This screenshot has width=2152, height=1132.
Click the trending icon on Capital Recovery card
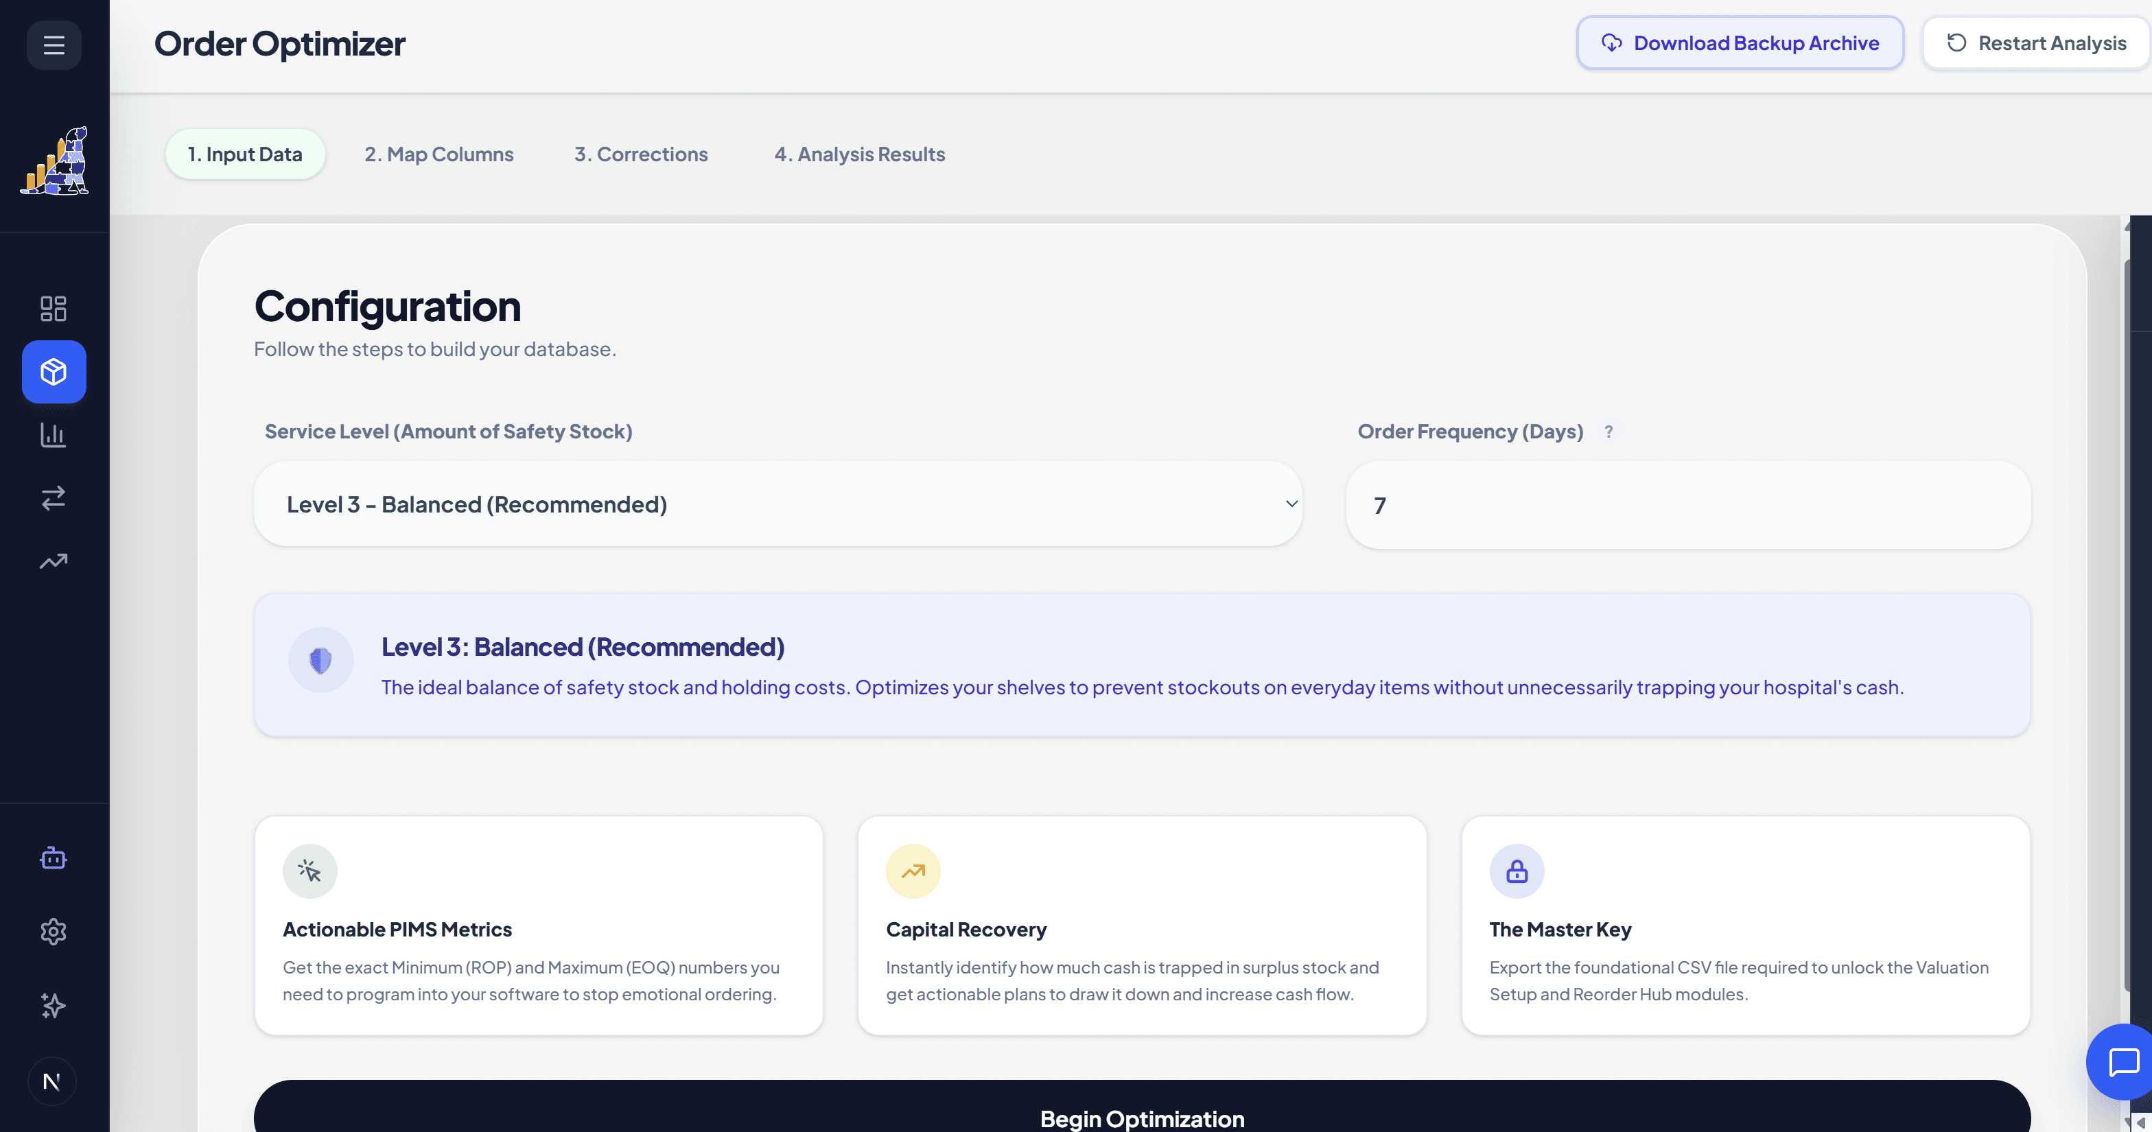pyautogui.click(x=913, y=871)
